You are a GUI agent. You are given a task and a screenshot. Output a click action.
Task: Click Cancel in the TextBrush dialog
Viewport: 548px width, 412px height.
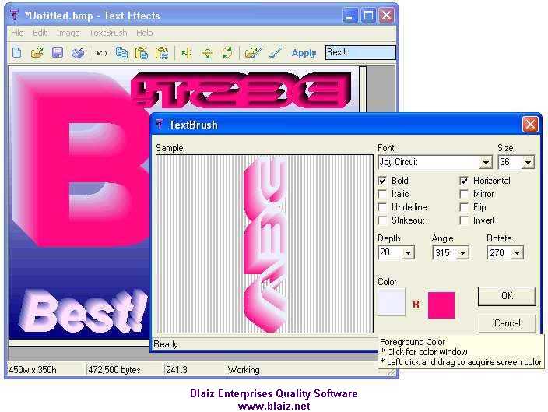(x=507, y=323)
